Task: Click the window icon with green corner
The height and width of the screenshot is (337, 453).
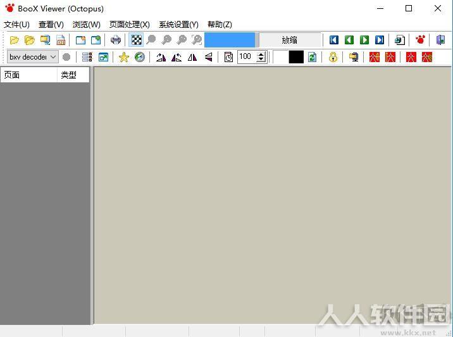Action: coord(96,40)
